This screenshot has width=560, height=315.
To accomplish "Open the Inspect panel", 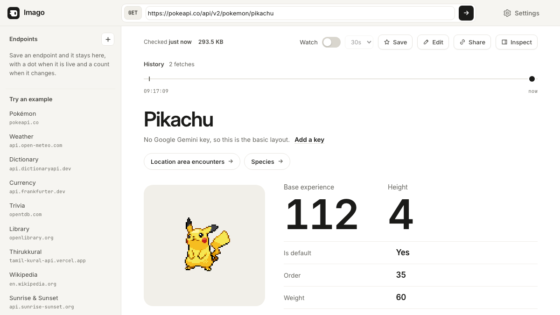I will [x=517, y=42].
